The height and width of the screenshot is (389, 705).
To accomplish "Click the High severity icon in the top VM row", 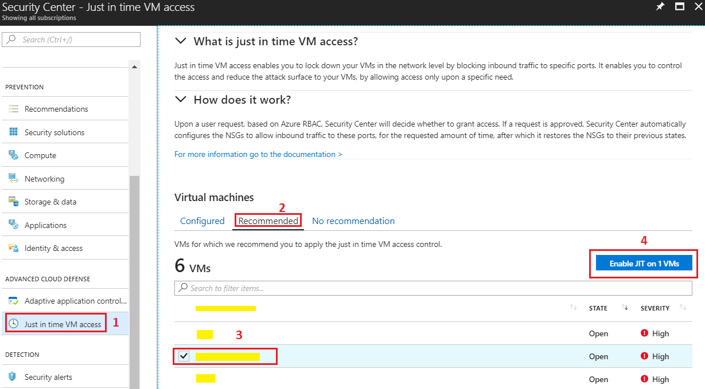I will point(645,333).
